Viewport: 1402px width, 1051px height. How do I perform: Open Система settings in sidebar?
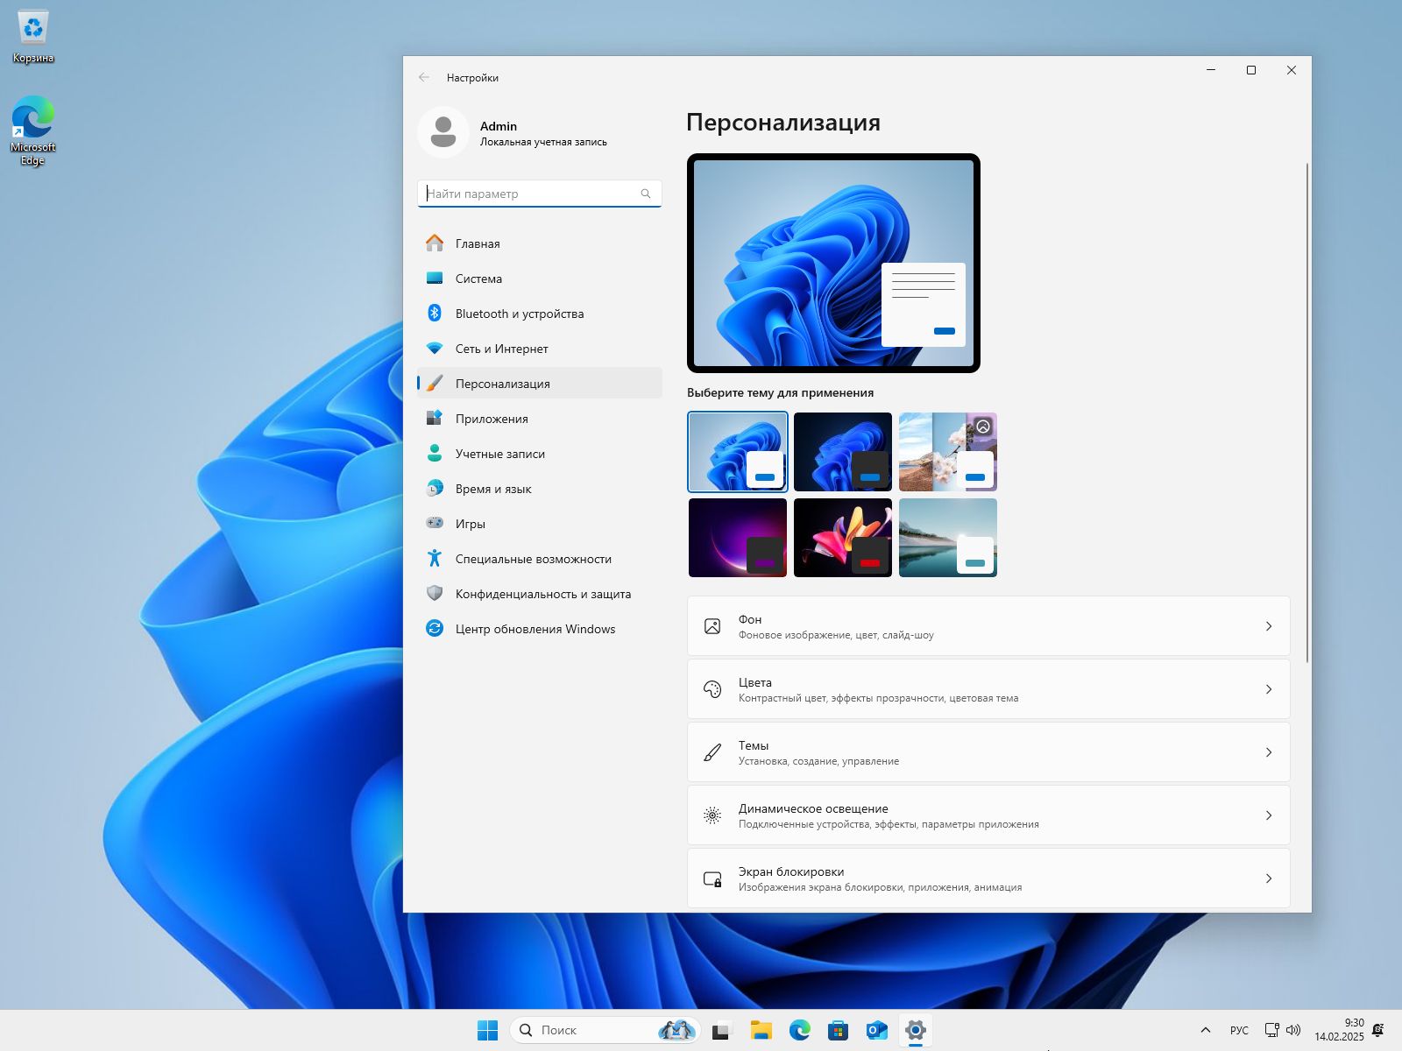478,279
